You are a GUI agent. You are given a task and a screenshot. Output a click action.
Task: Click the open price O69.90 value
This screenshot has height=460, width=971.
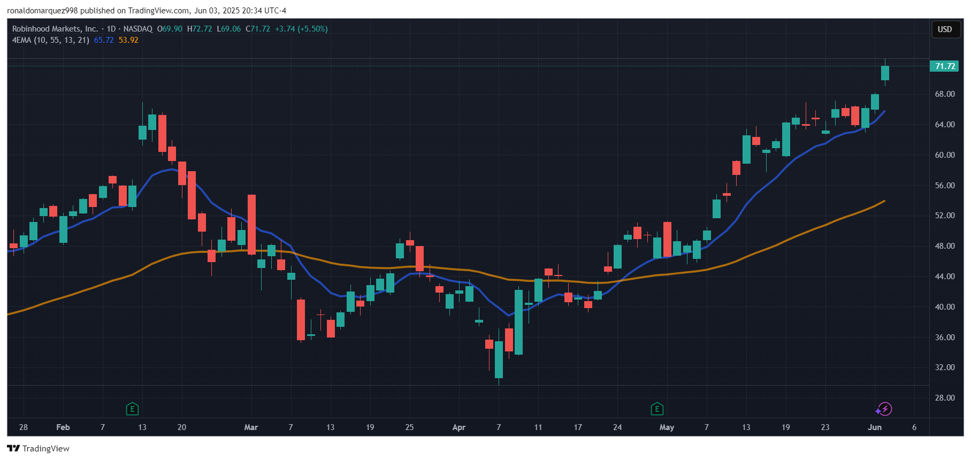point(170,29)
